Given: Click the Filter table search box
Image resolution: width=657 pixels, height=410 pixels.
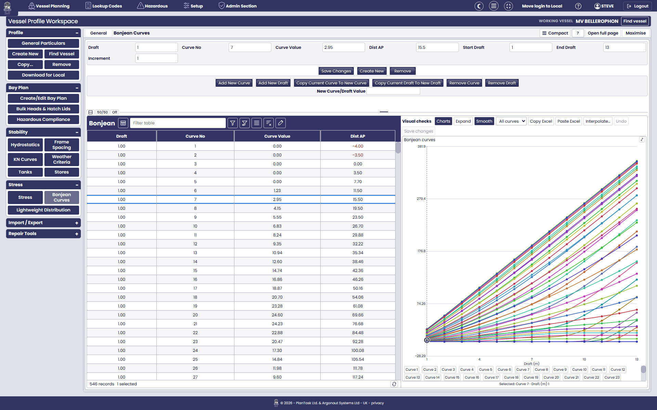Looking at the screenshot, I should (178, 123).
